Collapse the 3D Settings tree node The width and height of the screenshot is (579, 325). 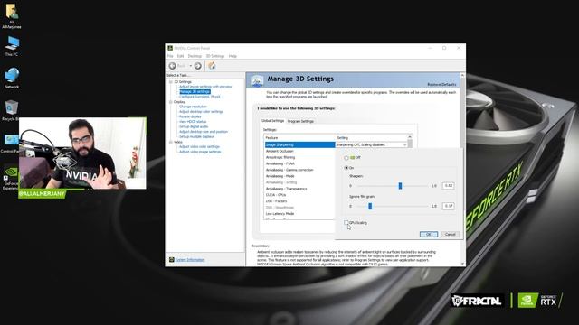[x=171, y=82]
